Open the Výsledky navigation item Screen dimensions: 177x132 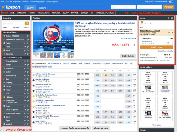(x=21, y=13)
